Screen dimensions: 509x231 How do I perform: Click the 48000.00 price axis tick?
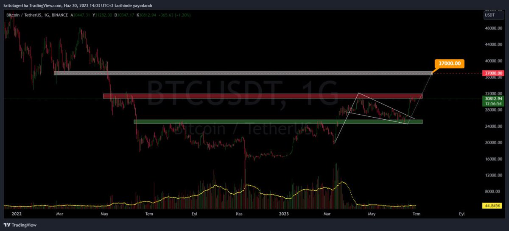[x=493, y=28]
